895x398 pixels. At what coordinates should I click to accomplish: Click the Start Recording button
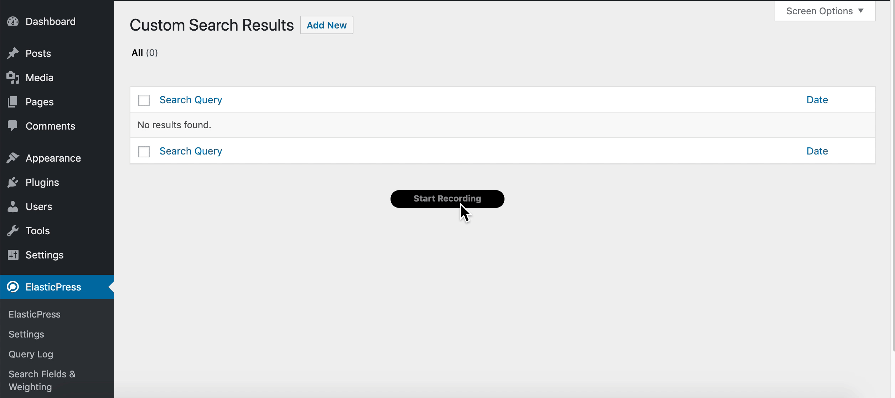[x=447, y=198]
